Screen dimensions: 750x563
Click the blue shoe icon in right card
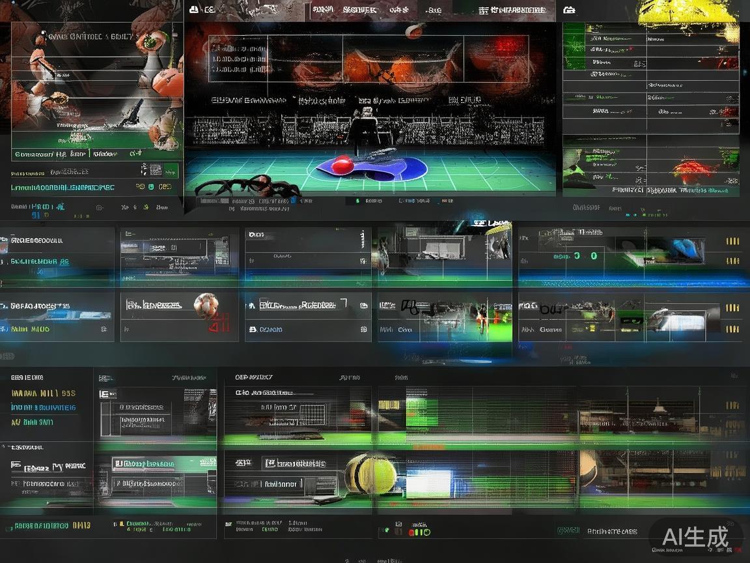tap(686, 249)
